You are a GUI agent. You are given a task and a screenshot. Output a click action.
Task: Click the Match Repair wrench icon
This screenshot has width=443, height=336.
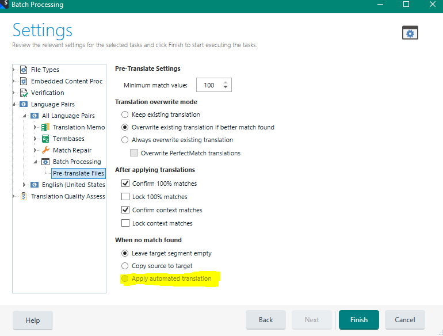[x=45, y=150]
